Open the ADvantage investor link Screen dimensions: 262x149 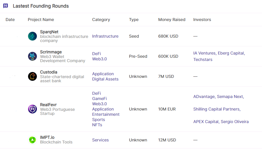coord(204,97)
